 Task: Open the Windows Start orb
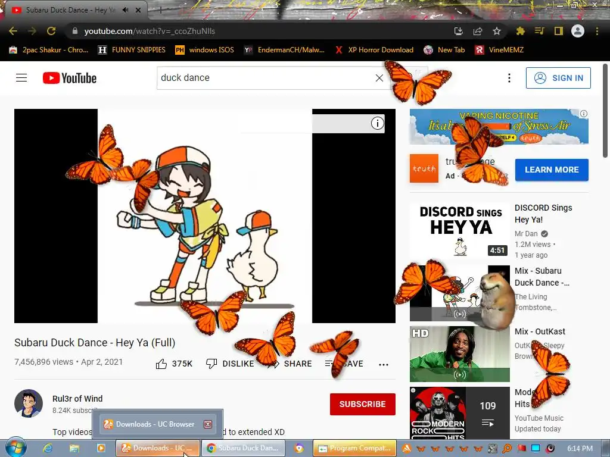click(15, 447)
